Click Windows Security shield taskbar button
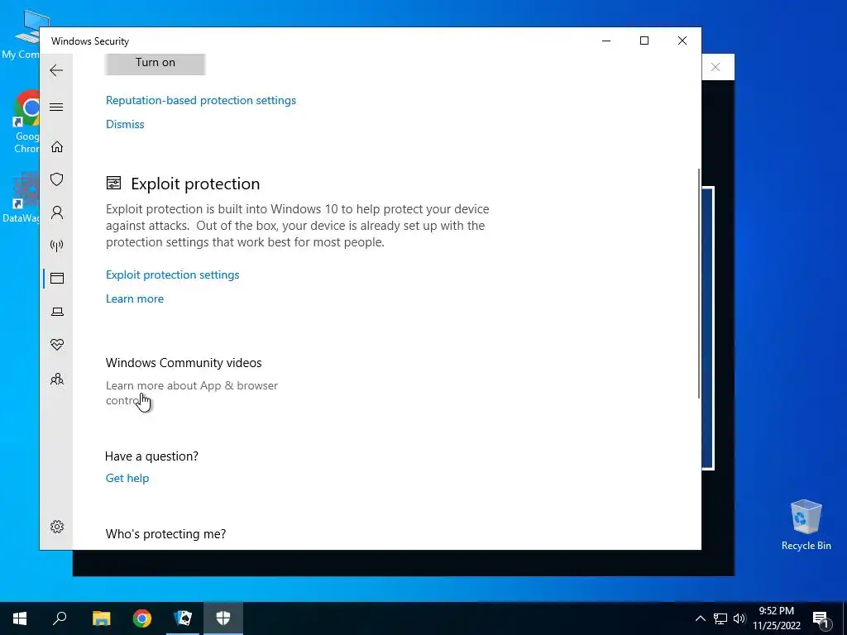The height and width of the screenshot is (635, 847). [x=223, y=618]
